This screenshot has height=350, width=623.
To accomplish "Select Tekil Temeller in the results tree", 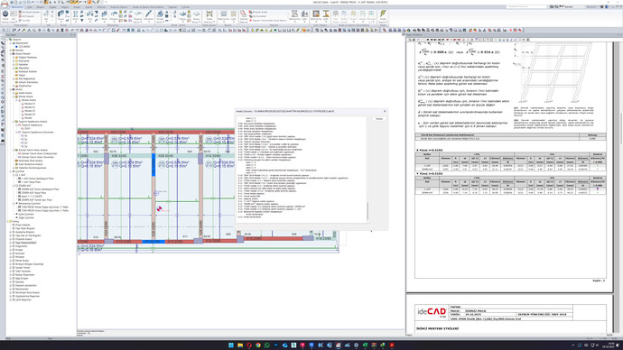I will 23,271.
